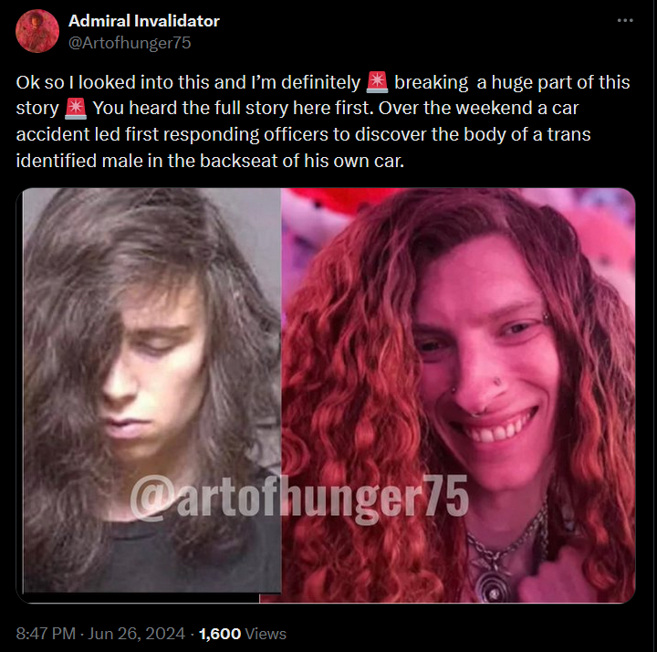
Task: Open the "Admiral Invalidator" display name
Action: tap(144, 20)
